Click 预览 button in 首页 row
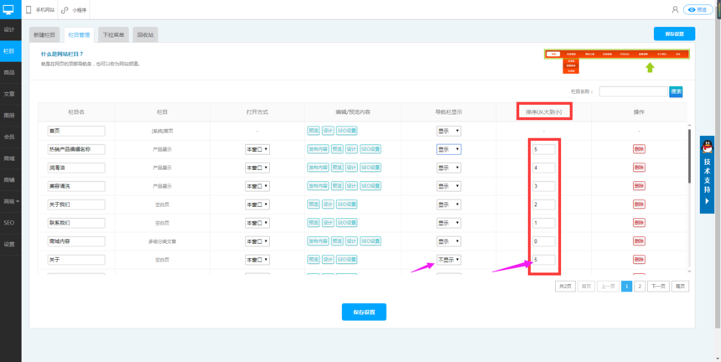Screen dimensions: 721x362 click(314, 131)
